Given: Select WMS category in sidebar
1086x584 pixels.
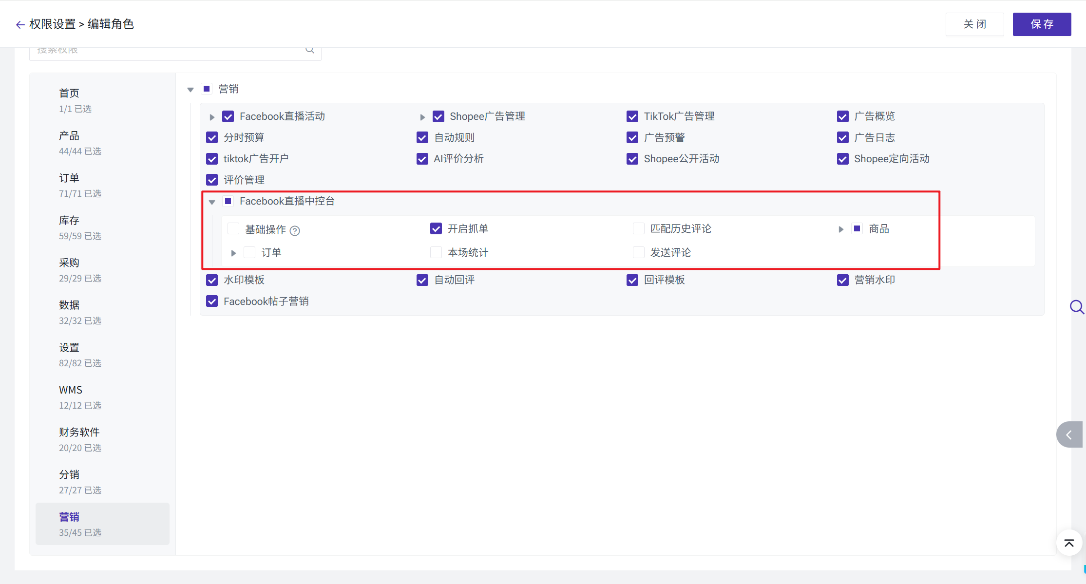Looking at the screenshot, I should 102,397.
